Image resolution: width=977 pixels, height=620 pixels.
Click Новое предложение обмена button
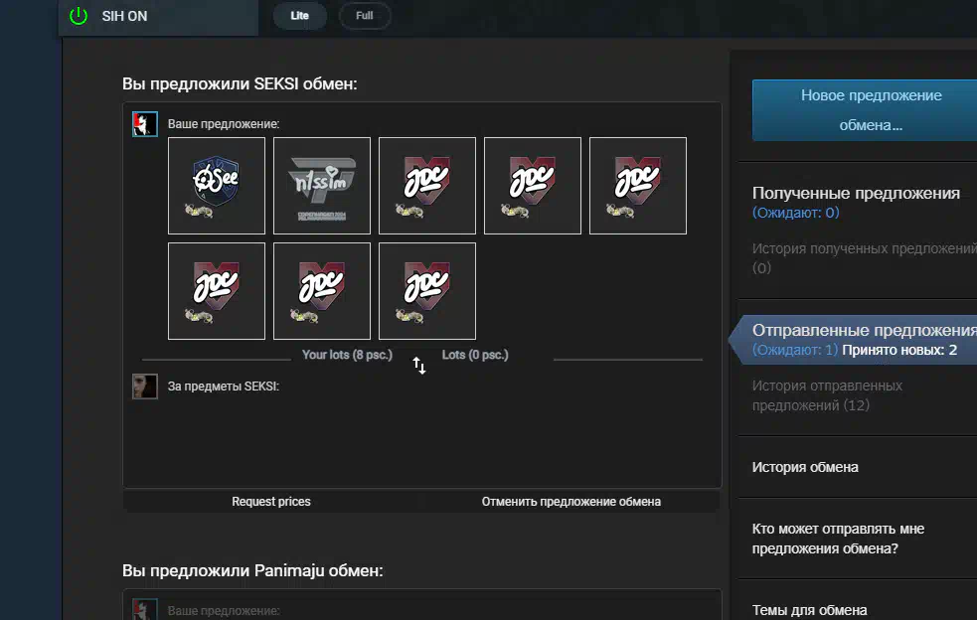[865, 110]
